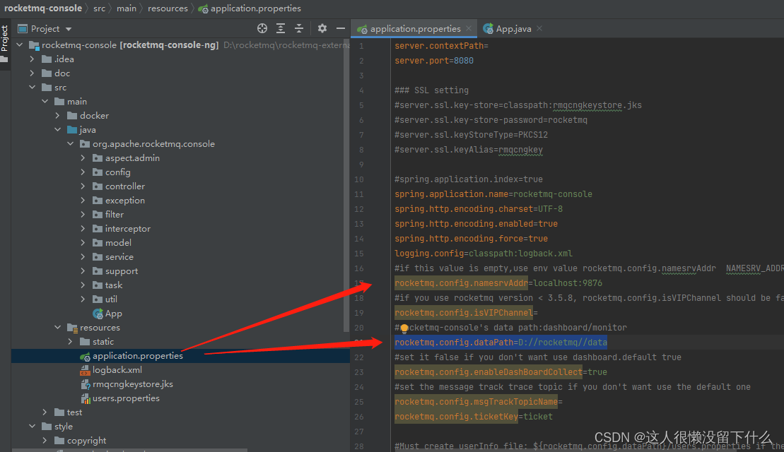Hide the Project panel with minus icon
784x452 pixels.
[x=341, y=28]
